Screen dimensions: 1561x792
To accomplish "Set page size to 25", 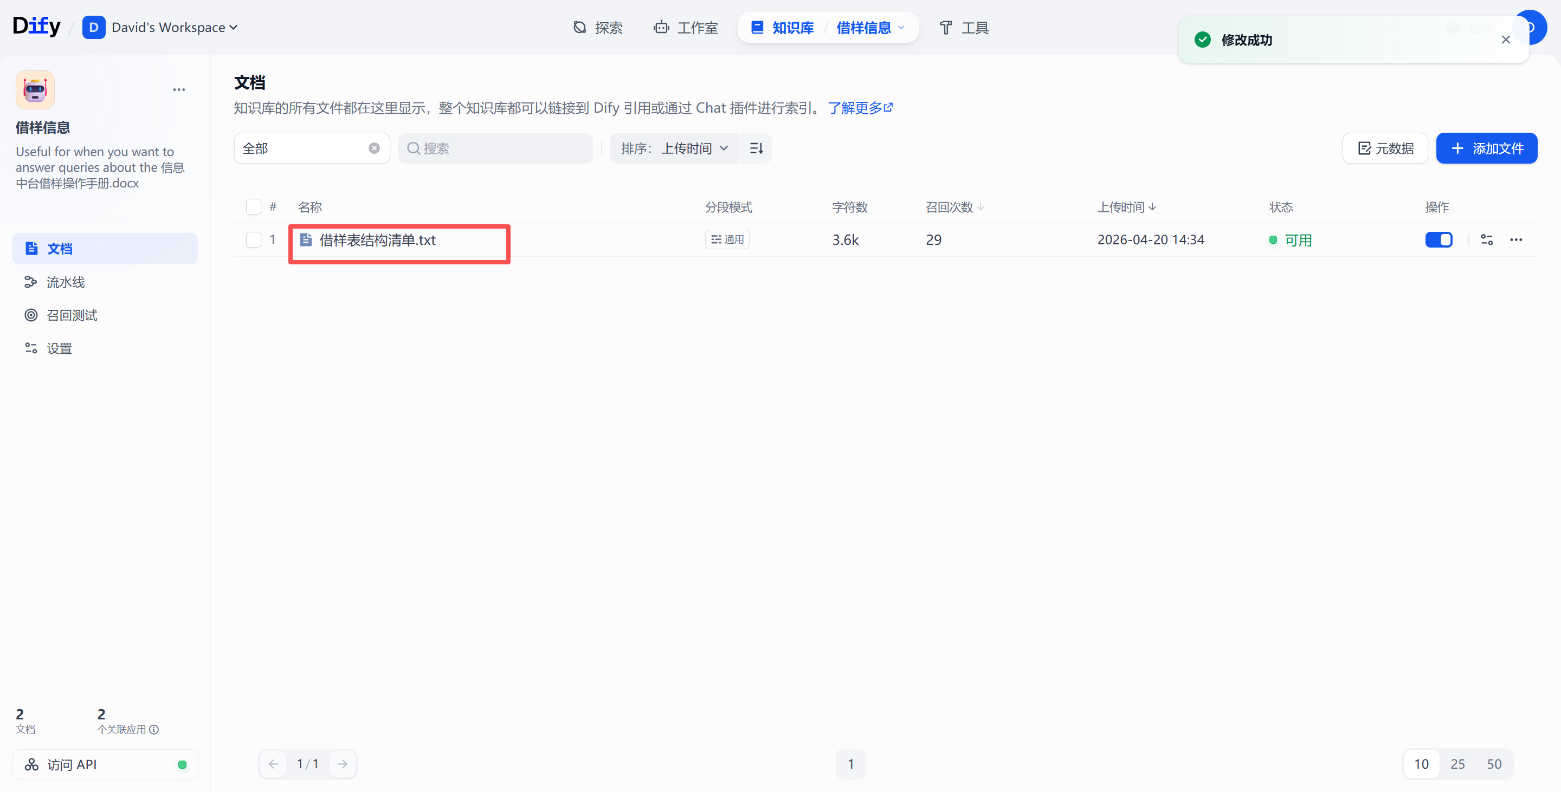I will click(1457, 763).
